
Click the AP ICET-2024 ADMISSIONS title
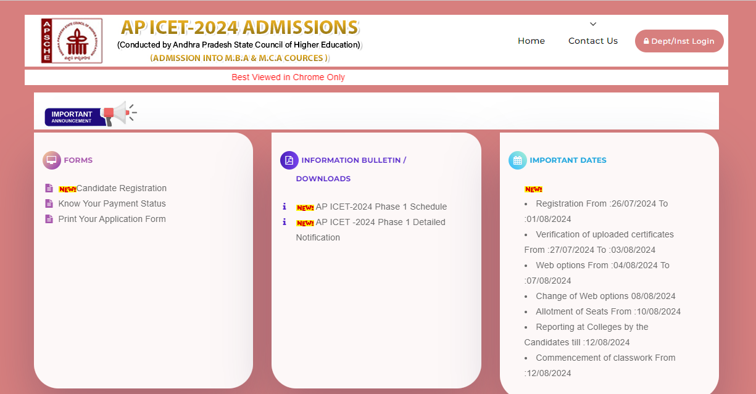[239, 28]
